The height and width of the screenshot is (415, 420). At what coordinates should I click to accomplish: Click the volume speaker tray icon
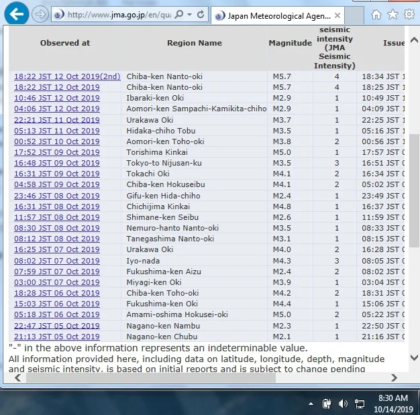click(x=343, y=403)
